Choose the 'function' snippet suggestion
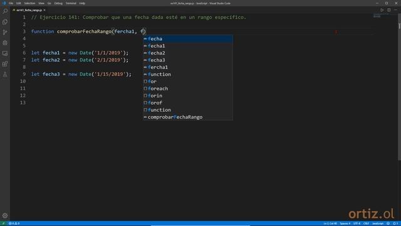Image resolution: width=401 pixels, height=226 pixels. 188,110
